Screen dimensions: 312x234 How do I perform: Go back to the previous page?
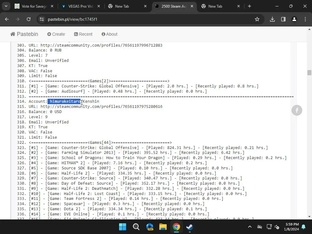[x=7, y=19]
